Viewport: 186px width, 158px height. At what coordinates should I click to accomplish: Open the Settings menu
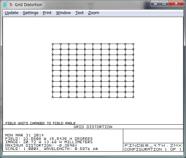click(x=31, y=13)
